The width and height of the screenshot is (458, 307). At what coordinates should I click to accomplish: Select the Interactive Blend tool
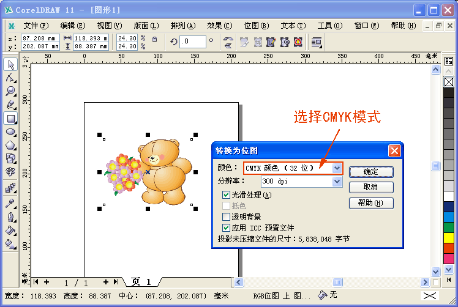coord(10,188)
